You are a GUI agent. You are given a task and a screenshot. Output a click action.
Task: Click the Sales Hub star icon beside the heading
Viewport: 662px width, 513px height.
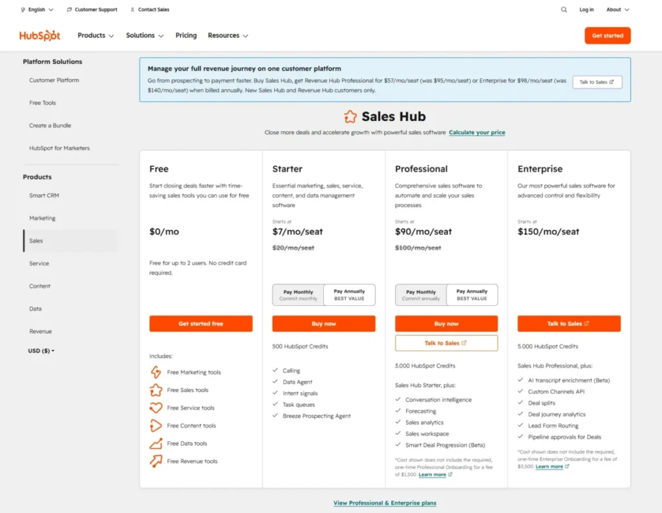click(350, 116)
